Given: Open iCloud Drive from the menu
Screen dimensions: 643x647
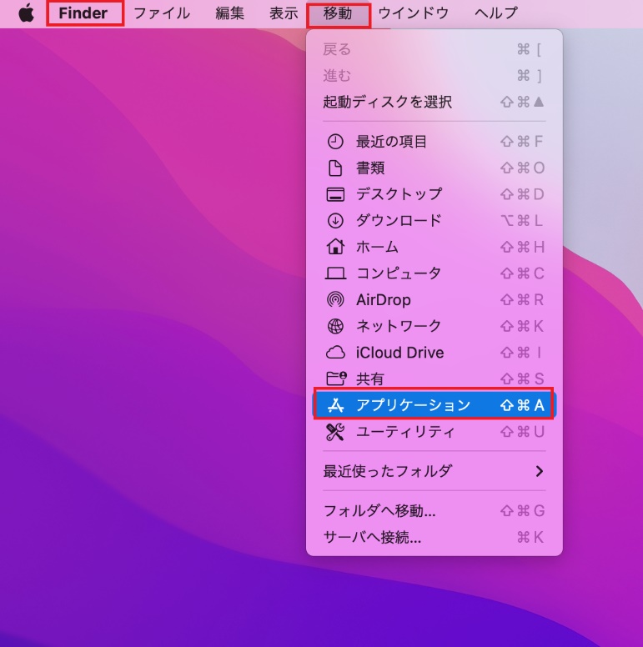Looking at the screenshot, I should click(x=434, y=353).
